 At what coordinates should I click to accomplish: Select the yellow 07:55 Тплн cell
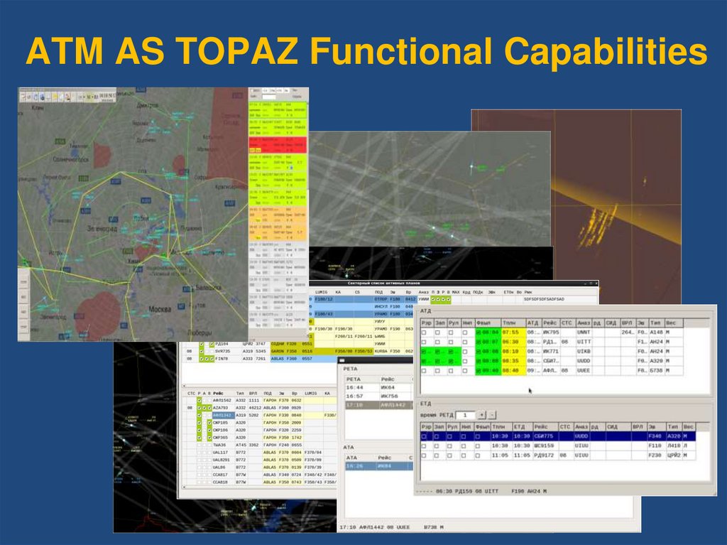pyautogui.click(x=513, y=333)
